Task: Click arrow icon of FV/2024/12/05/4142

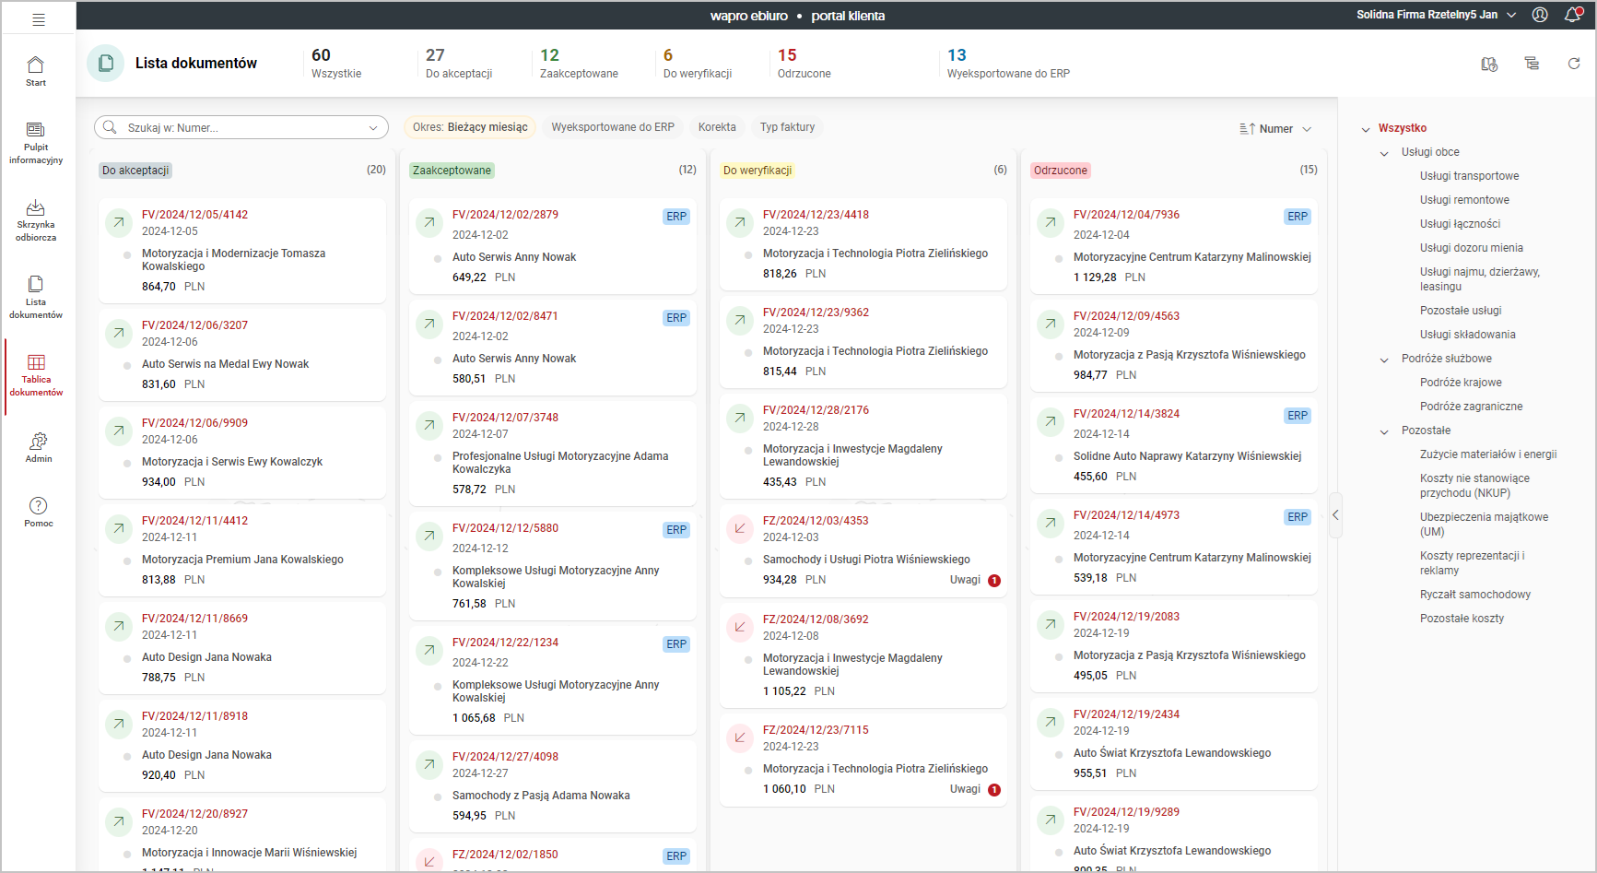Action: point(118,222)
